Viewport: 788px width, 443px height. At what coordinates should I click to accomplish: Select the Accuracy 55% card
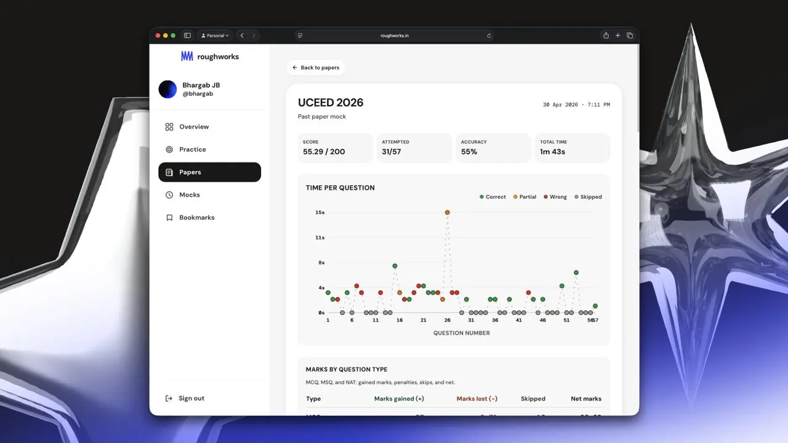[x=493, y=148]
